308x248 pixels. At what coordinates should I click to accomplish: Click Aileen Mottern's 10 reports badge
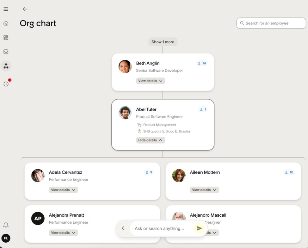pos(289,172)
